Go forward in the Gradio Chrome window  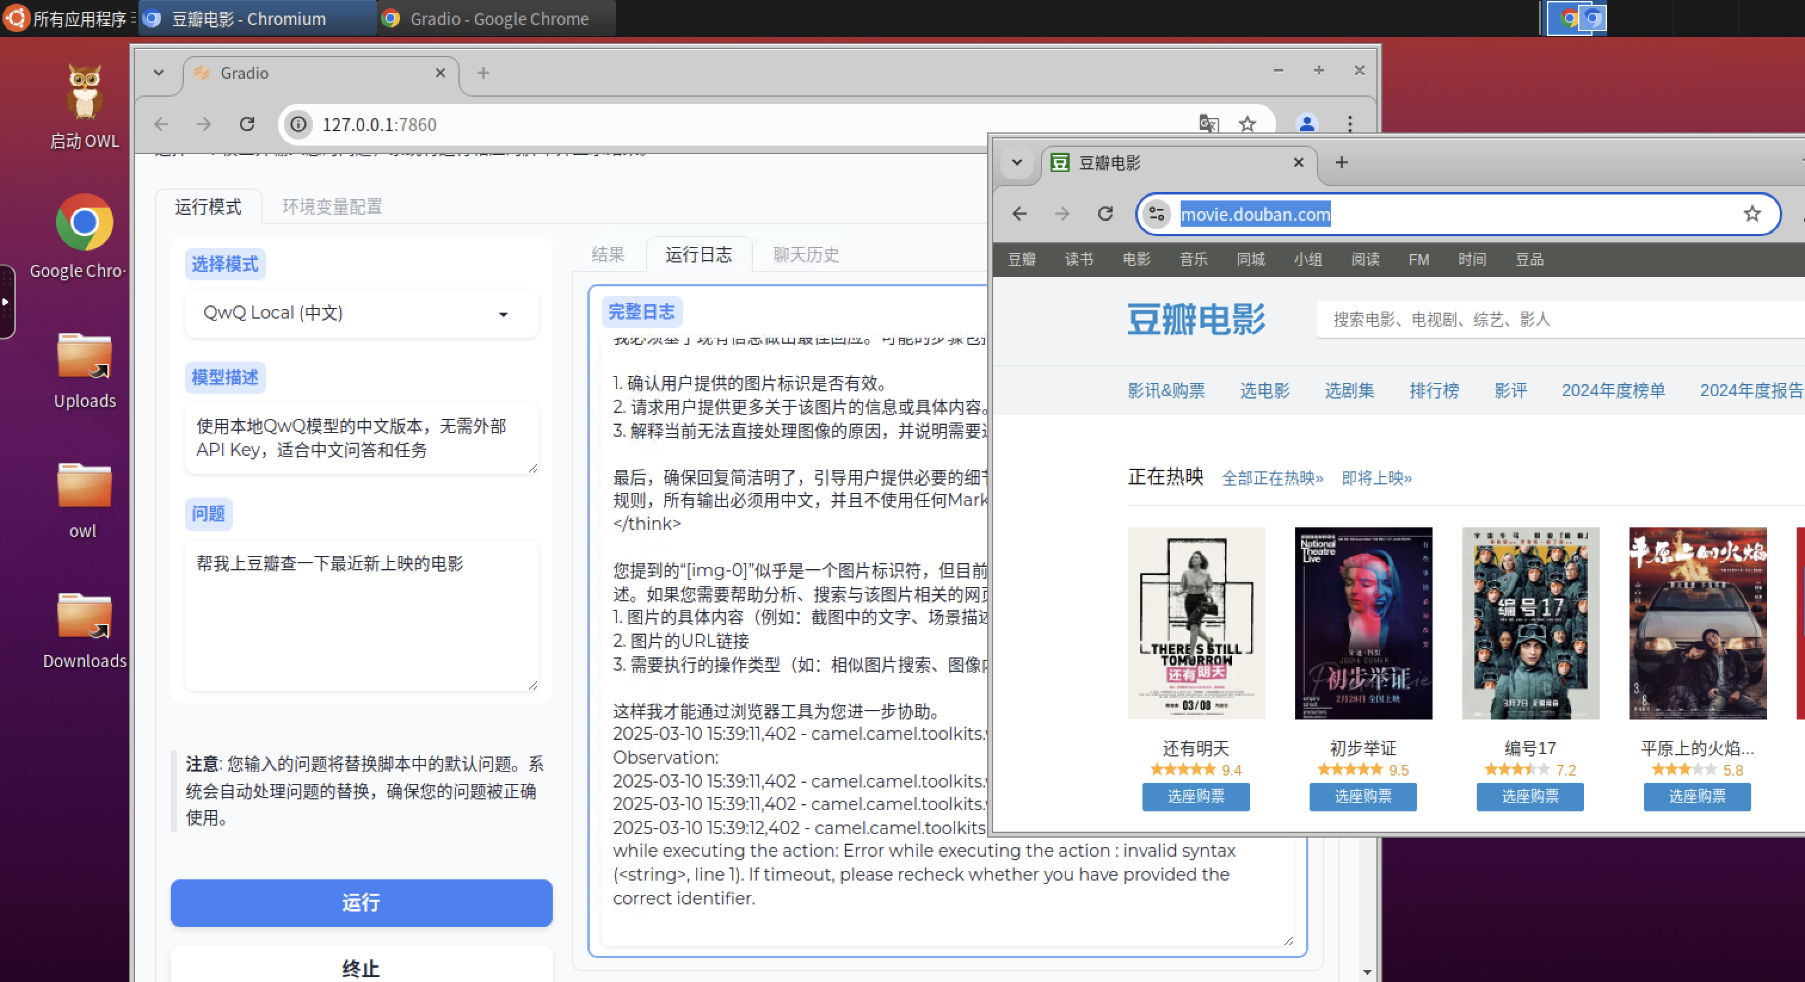204,124
